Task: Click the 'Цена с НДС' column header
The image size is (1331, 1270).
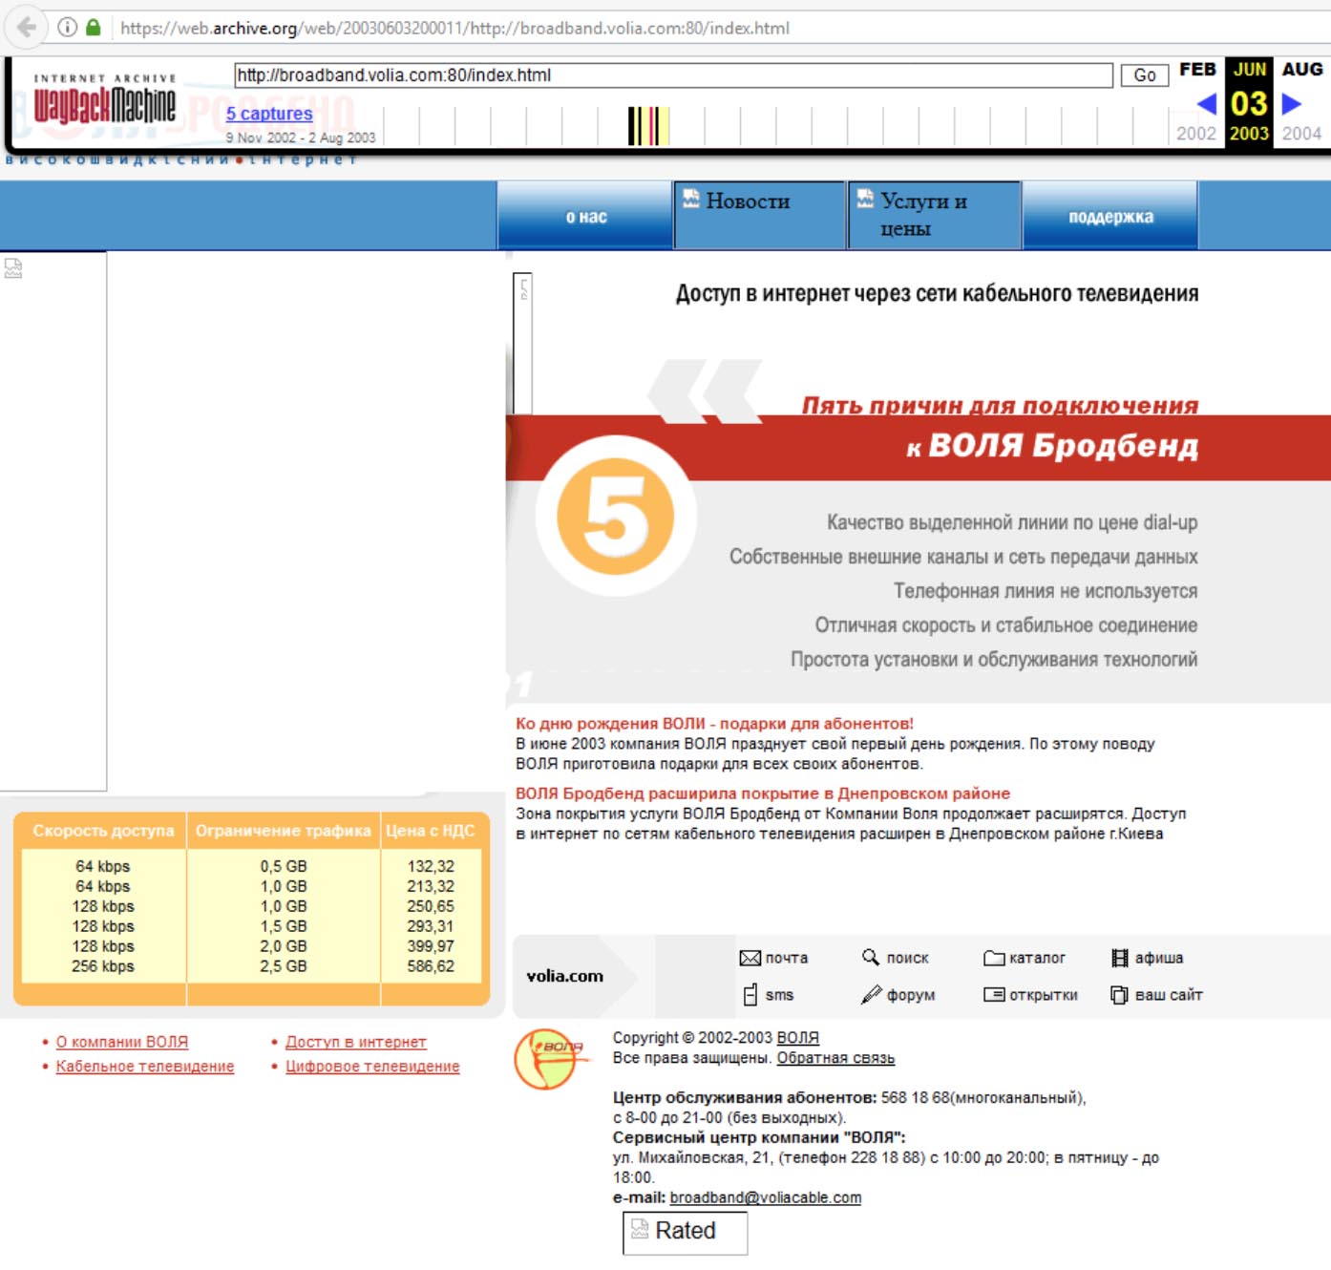Action: (431, 831)
